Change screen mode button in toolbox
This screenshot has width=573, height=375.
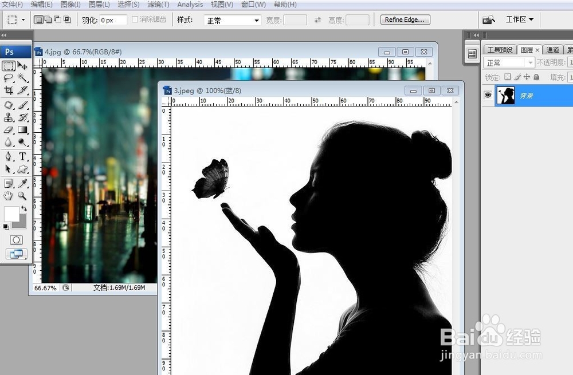coord(16,254)
